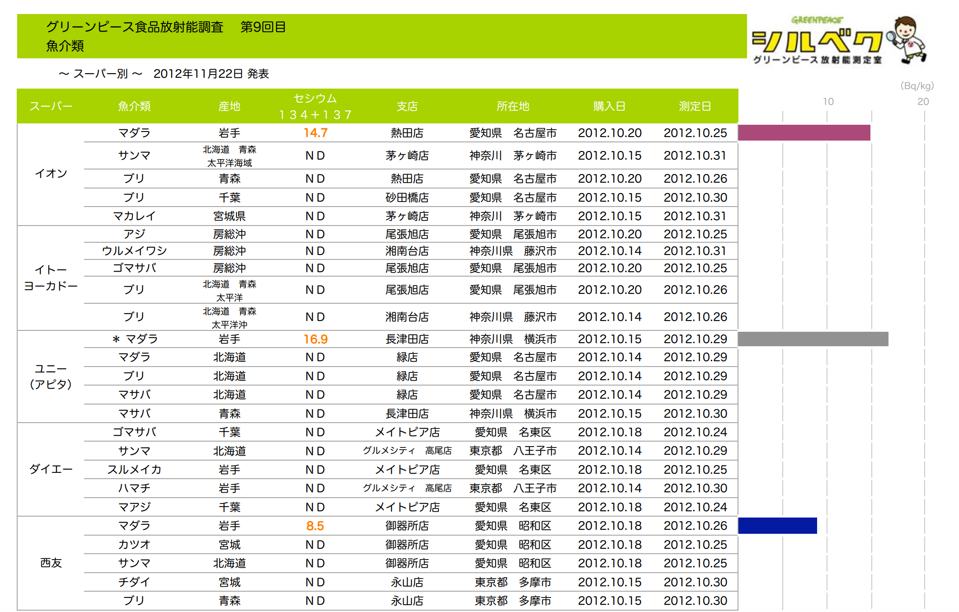959x612 pixels.
Task: Click グリーンピース放射能測定室 text under logo
Action: [x=817, y=60]
